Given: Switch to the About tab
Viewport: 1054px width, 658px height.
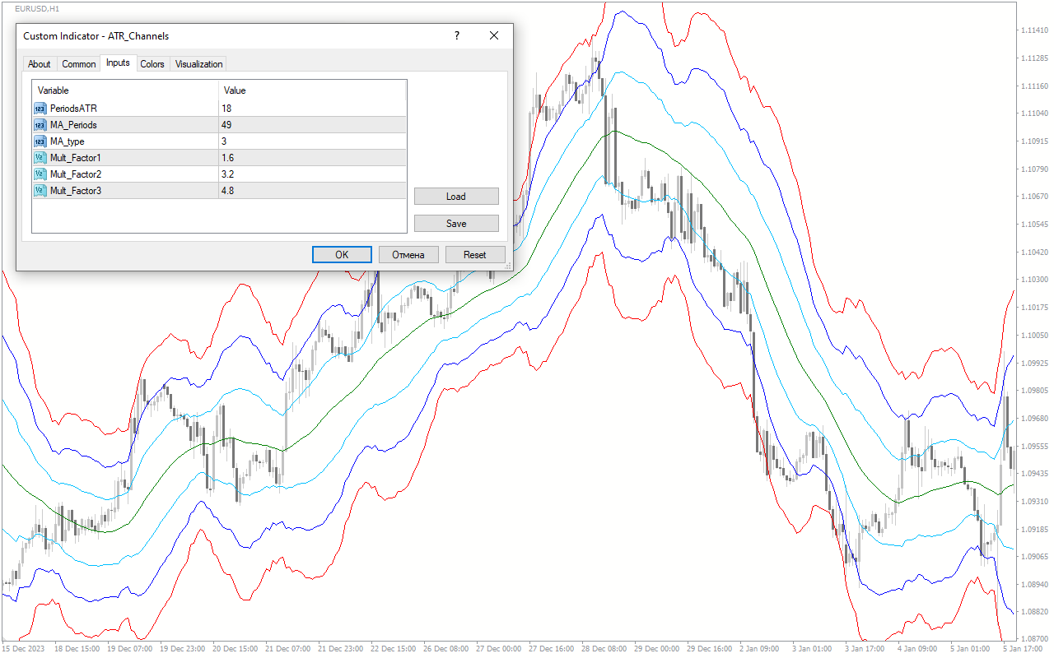Looking at the screenshot, I should 39,64.
